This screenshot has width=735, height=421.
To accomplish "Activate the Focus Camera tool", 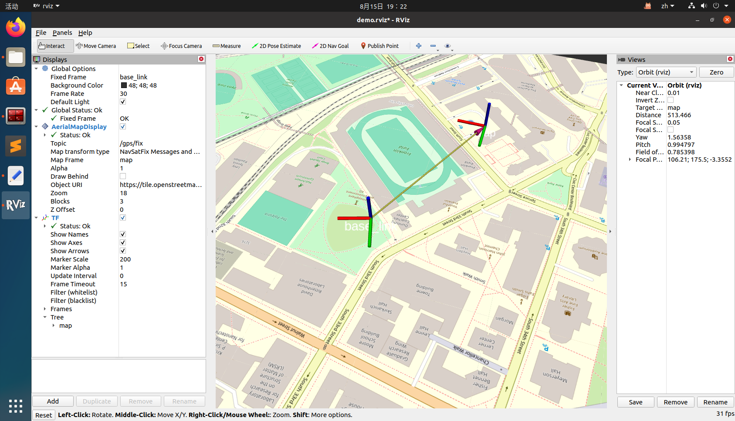I will [181, 46].
